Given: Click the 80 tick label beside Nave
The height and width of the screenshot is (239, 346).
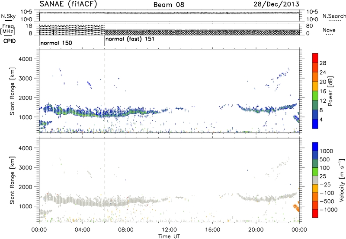Looking at the screenshot, I should click(x=309, y=26).
